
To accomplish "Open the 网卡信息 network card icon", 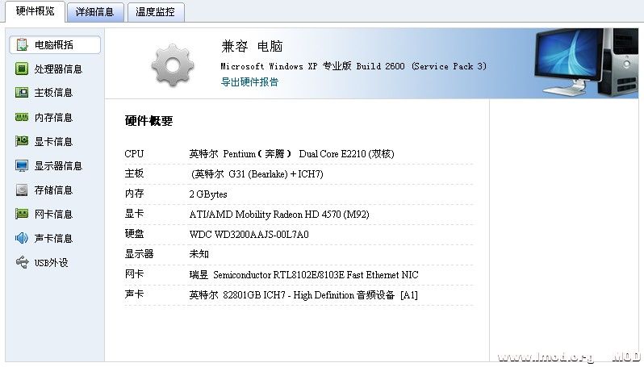I will (x=22, y=214).
